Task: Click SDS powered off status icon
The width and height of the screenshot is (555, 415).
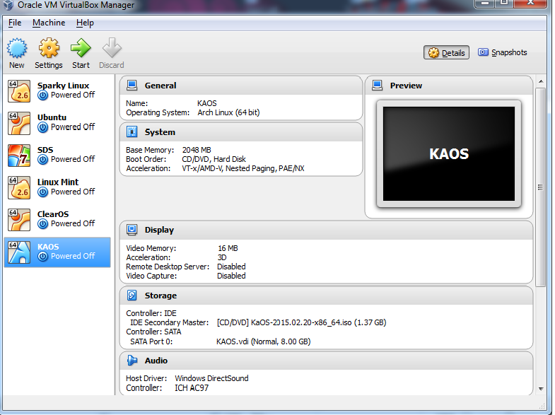Action: pyautogui.click(x=43, y=160)
